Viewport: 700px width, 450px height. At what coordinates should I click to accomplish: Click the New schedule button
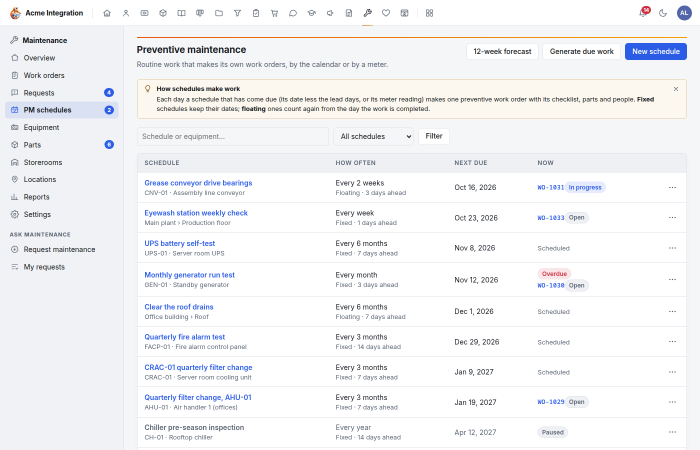point(656,51)
